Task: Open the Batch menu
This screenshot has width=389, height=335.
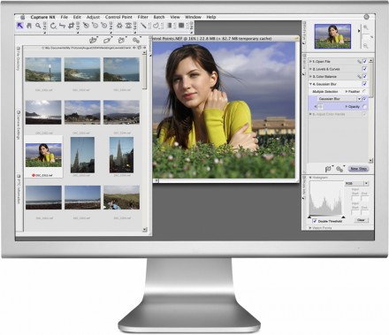Action: [x=159, y=17]
